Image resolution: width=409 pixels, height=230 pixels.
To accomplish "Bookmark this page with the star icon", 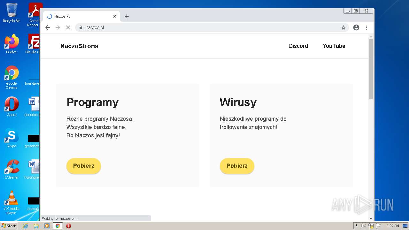I will coord(343,27).
